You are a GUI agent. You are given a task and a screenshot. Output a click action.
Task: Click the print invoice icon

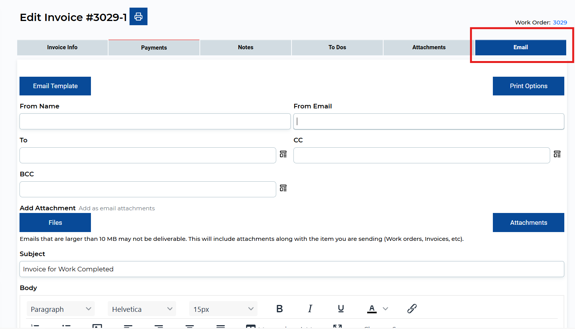[x=138, y=17]
